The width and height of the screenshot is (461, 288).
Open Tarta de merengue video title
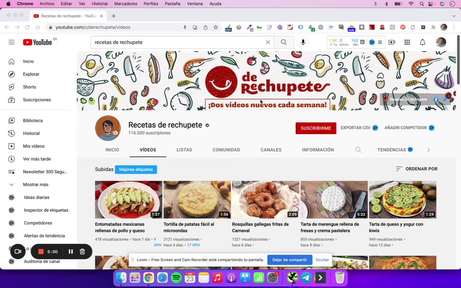tap(330, 228)
